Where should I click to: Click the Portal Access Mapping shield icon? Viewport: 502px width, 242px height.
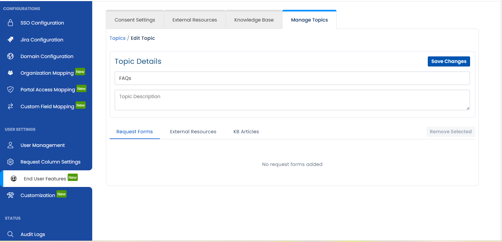tap(10, 89)
